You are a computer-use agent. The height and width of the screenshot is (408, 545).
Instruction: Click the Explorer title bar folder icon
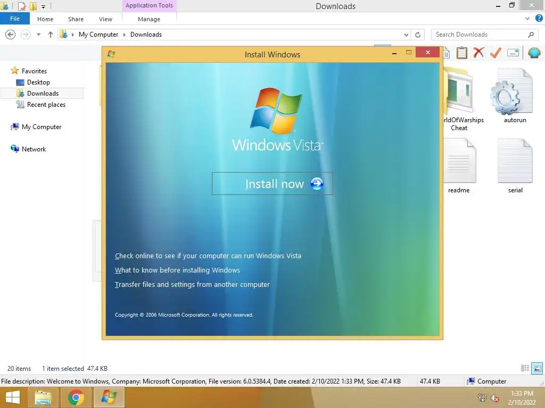click(5, 6)
